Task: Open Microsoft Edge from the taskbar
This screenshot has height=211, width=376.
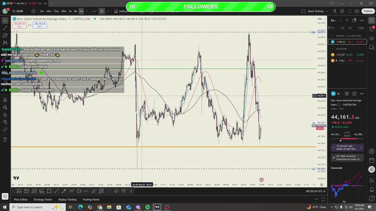Action: [x=80, y=207]
